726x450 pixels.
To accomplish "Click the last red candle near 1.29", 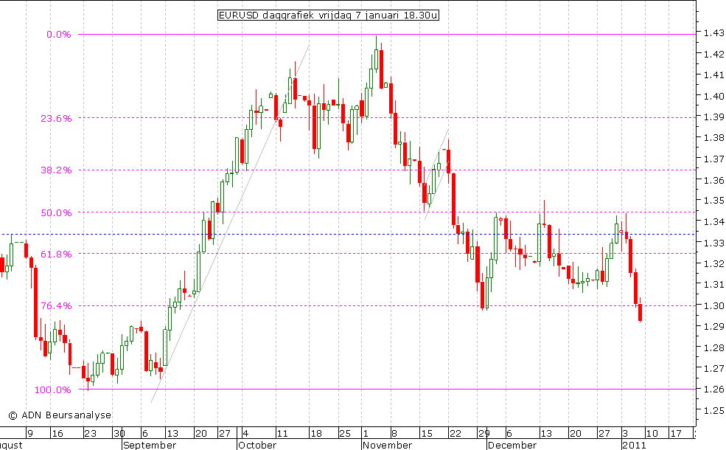I will [641, 311].
